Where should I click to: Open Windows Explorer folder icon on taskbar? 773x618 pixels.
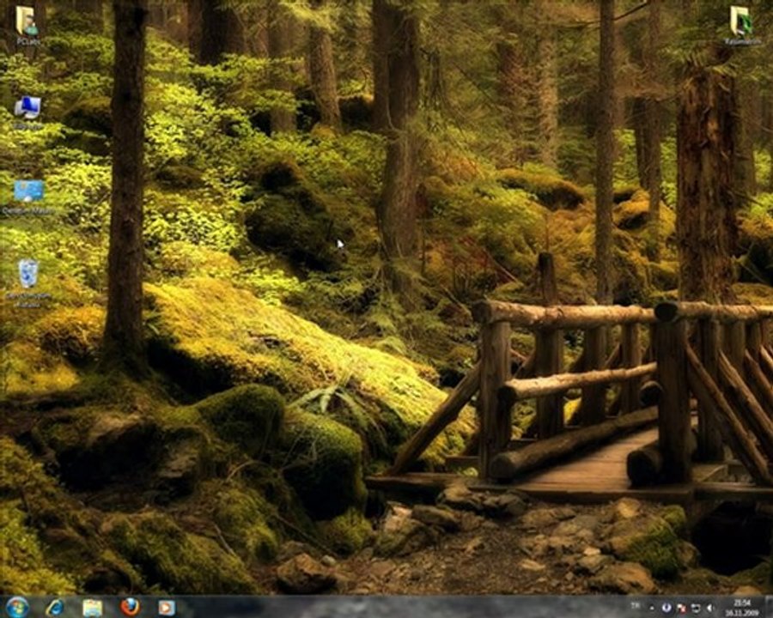92,608
